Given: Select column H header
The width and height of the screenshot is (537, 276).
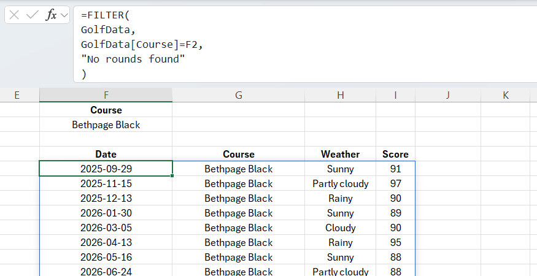Looking at the screenshot, I should [x=340, y=95].
